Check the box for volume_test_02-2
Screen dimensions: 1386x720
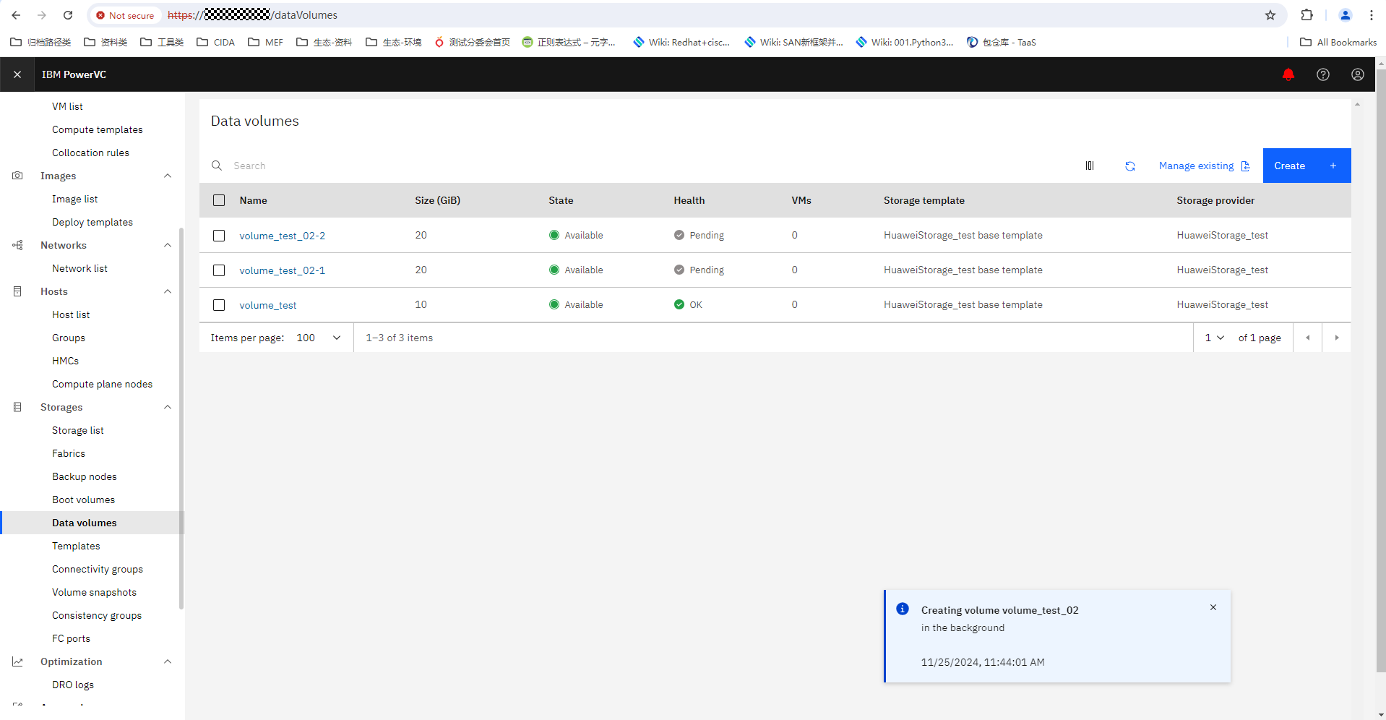pyautogui.click(x=219, y=236)
